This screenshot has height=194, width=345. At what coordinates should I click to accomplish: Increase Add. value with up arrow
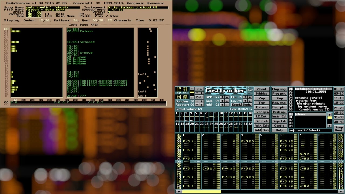pos(222,105)
